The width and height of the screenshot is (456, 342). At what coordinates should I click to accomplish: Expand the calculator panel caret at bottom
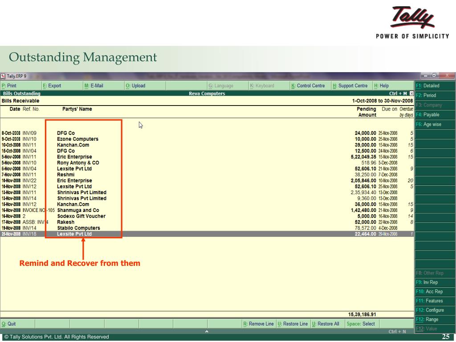[207, 331]
